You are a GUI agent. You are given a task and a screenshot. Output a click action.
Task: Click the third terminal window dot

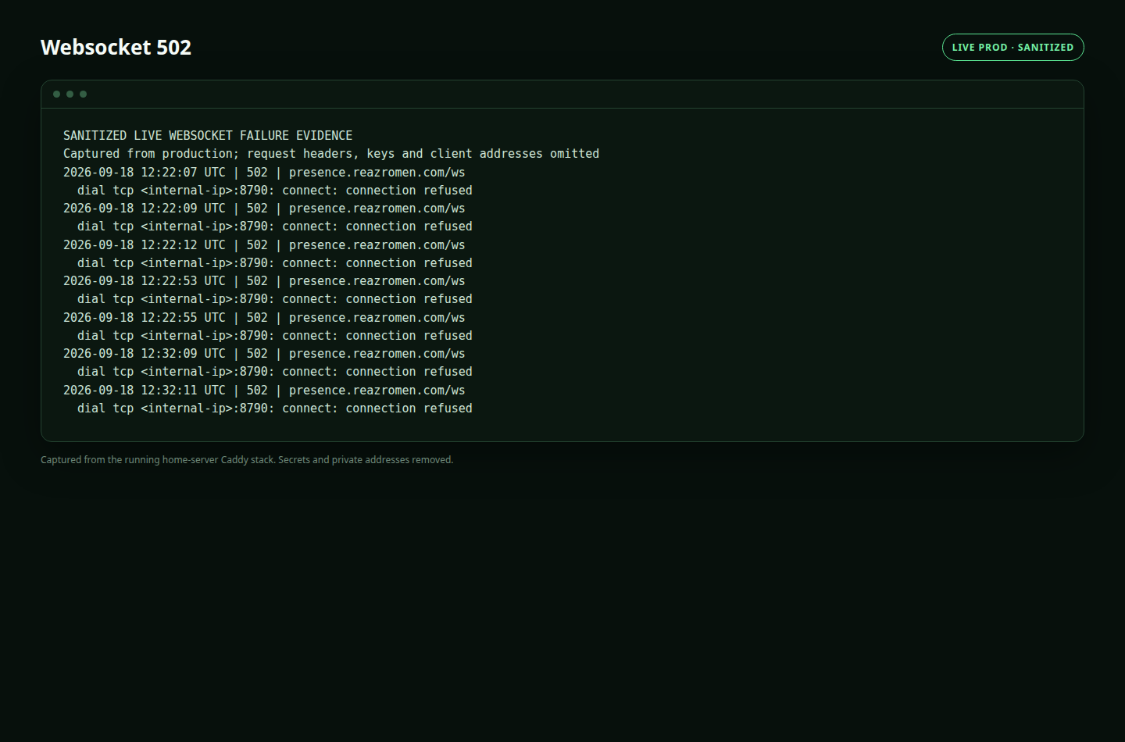click(x=83, y=94)
